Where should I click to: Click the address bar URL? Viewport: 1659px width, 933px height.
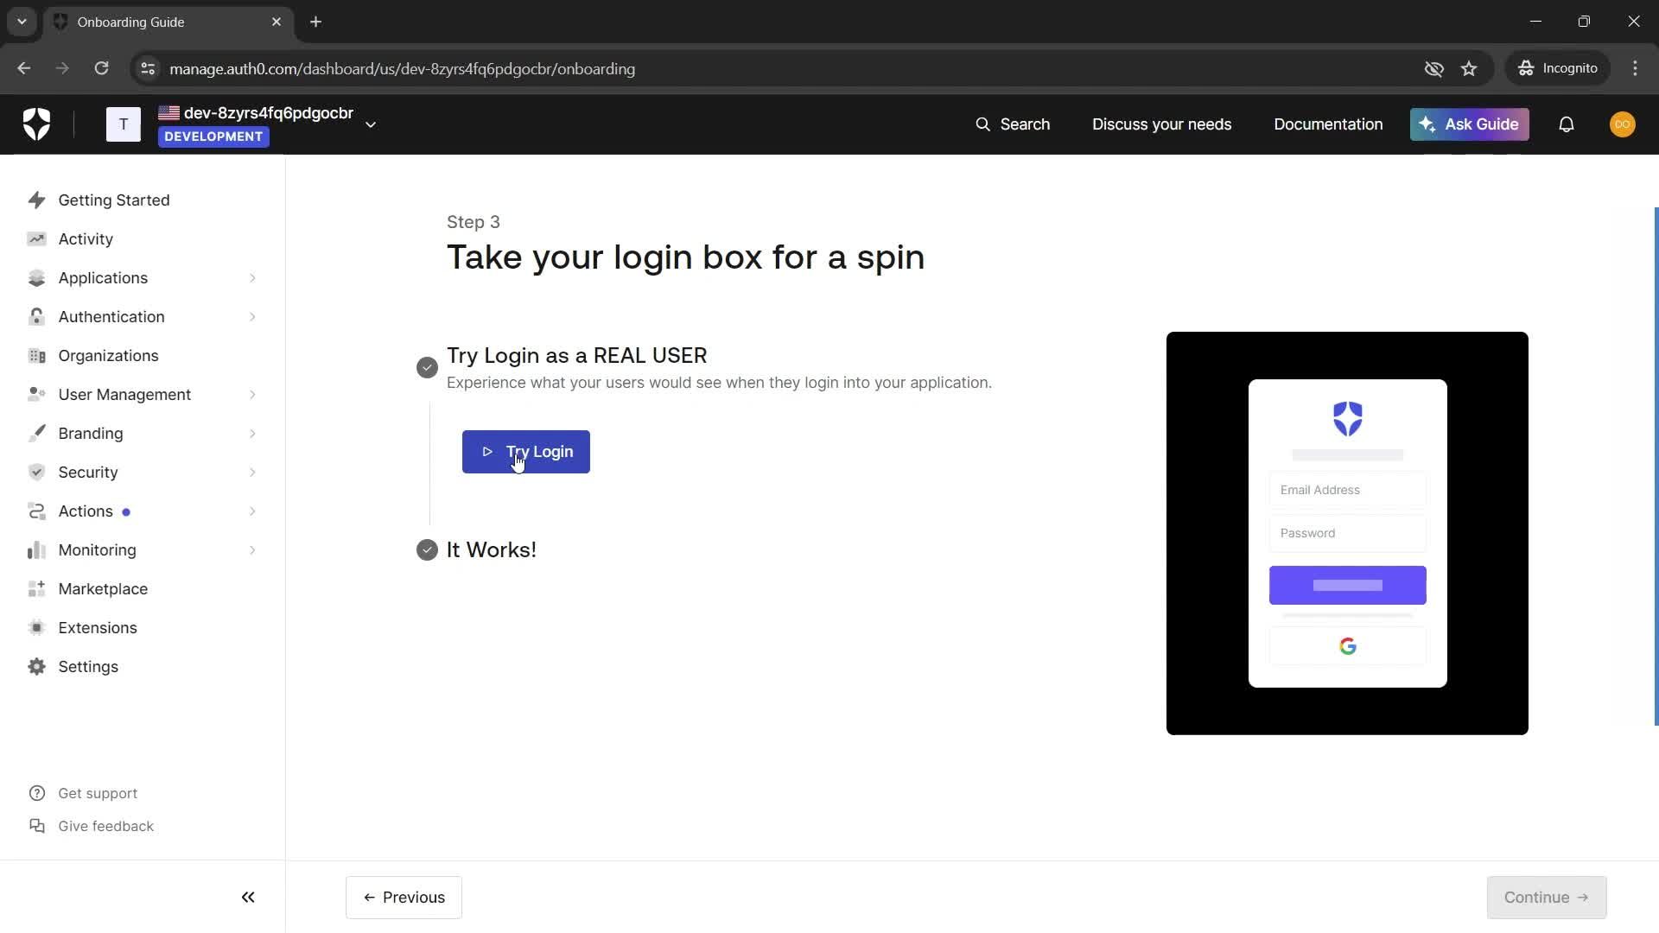click(402, 69)
